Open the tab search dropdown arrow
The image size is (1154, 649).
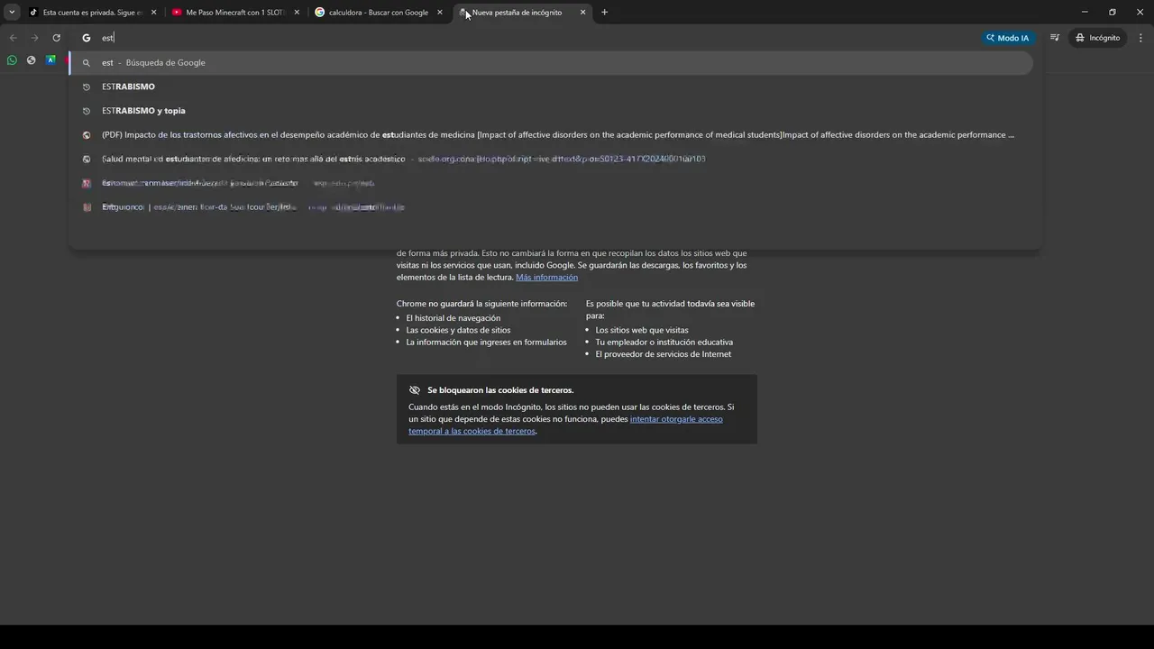(x=12, y=13)
